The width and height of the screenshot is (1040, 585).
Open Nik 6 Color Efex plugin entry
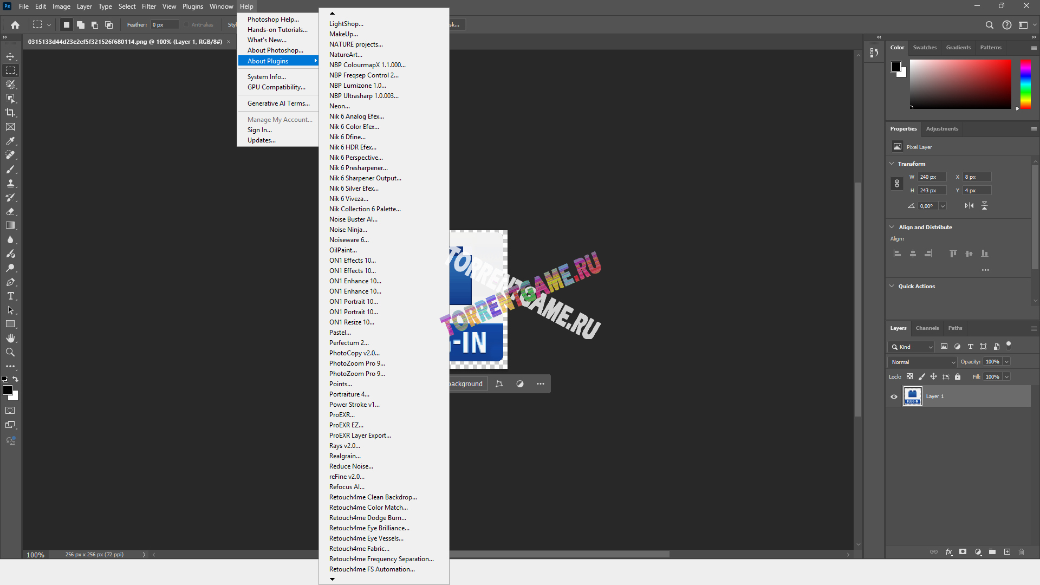click(354, 127)
